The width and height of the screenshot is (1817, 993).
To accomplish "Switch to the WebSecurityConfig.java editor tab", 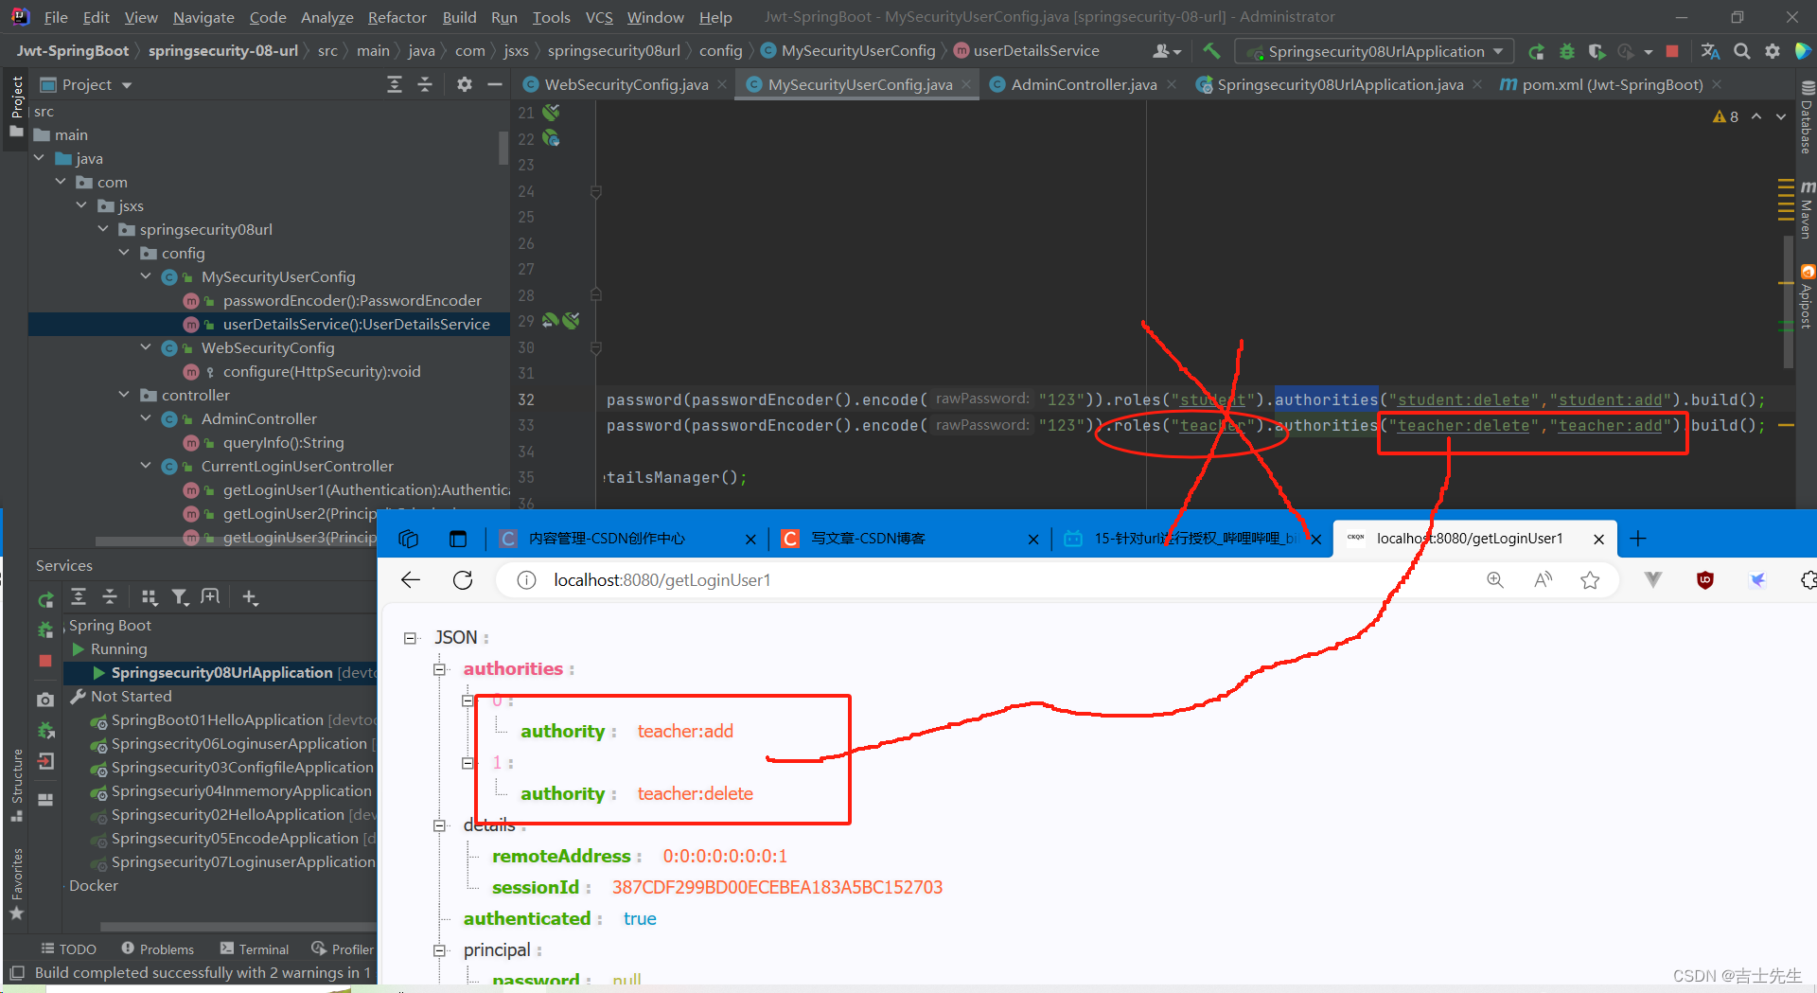I will click(x=626, y=84).
